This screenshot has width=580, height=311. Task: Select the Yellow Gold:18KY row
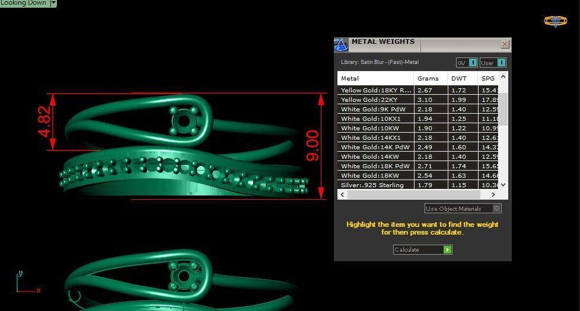(x=418, y=90)
